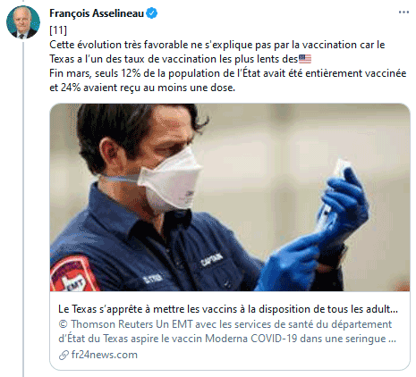The image size is (416, 377).
Task: Click the CAPTAIN label on shirt
Action: (x=212, y=259)
